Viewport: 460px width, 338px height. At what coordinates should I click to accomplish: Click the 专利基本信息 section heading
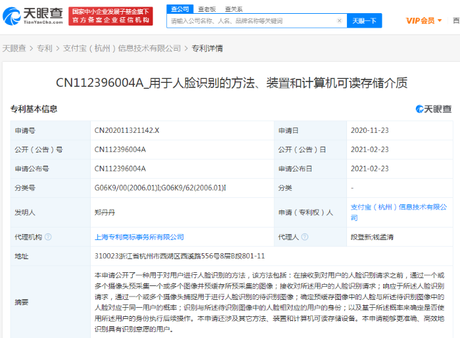tap(34, 109)
